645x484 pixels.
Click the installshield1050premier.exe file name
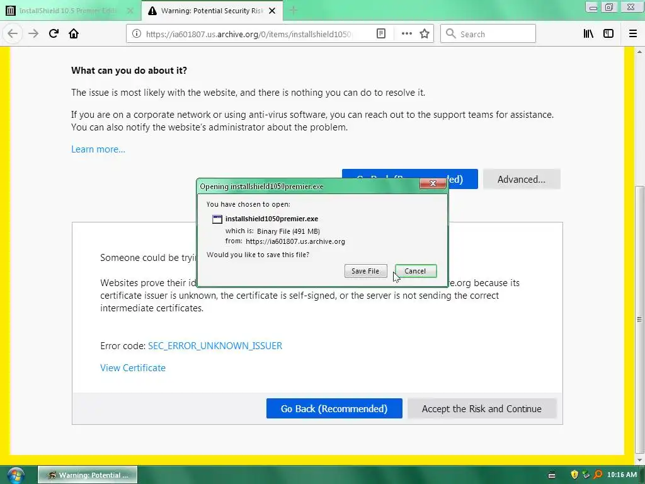point(271,219)
